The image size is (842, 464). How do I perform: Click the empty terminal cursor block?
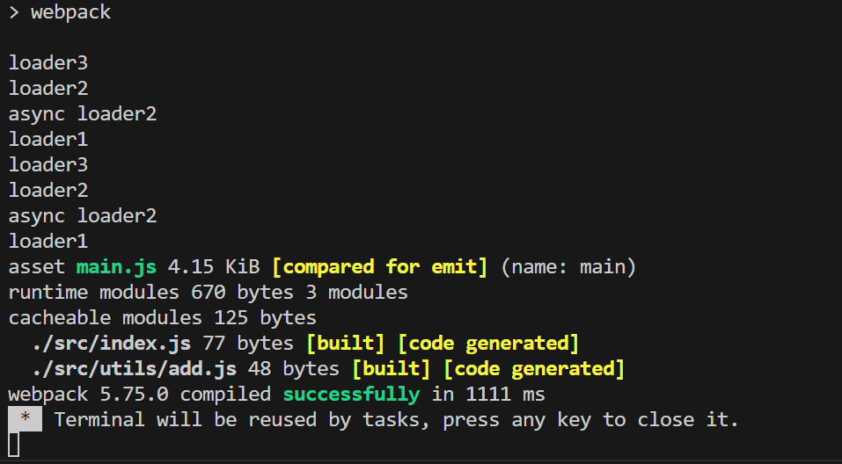(x=14, y=445)
